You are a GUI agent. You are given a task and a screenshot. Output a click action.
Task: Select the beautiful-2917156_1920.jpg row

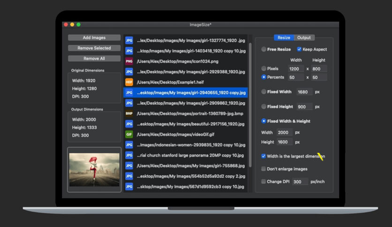tap(186, 124)
